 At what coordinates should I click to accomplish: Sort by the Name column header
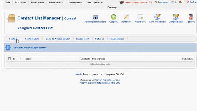pyautogui.click(x=28, y=59)
